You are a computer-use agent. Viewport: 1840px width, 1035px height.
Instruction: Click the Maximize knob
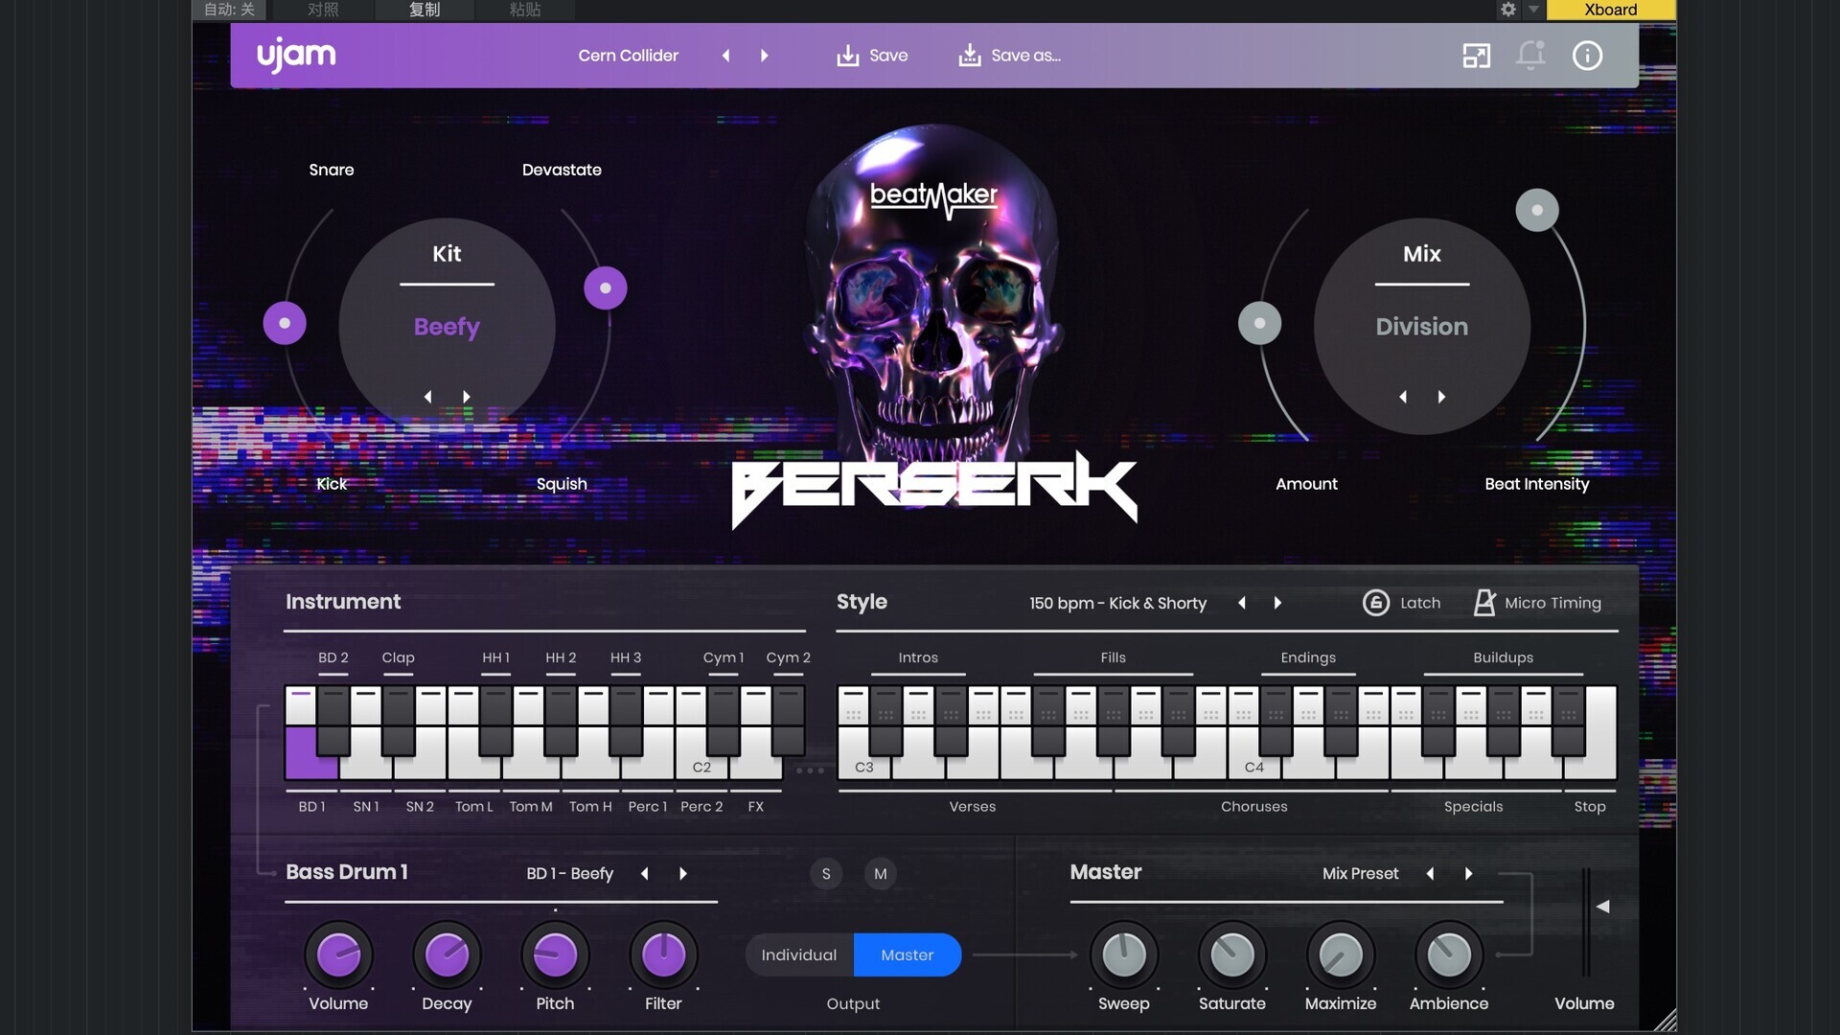click(1341, 955)
